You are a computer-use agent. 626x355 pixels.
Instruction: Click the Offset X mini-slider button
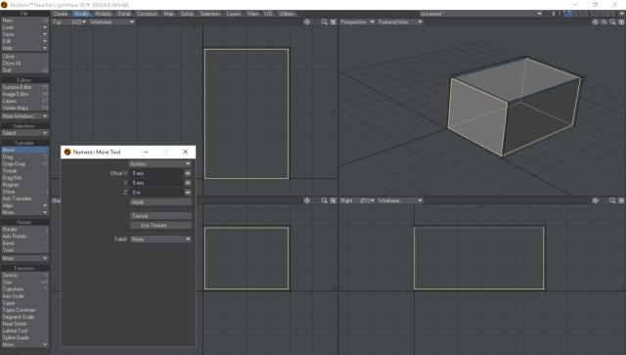tap(188, 173)
